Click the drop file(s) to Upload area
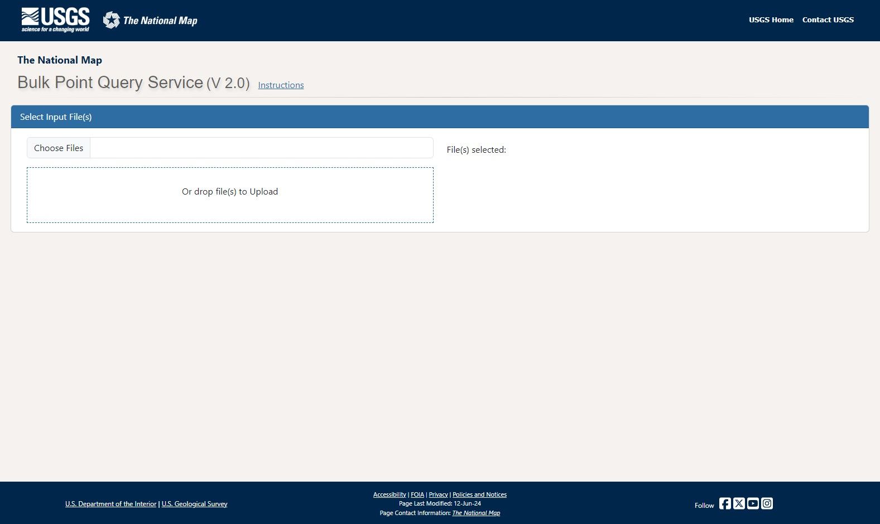This screenshot has height=524, width=880. 230,195
